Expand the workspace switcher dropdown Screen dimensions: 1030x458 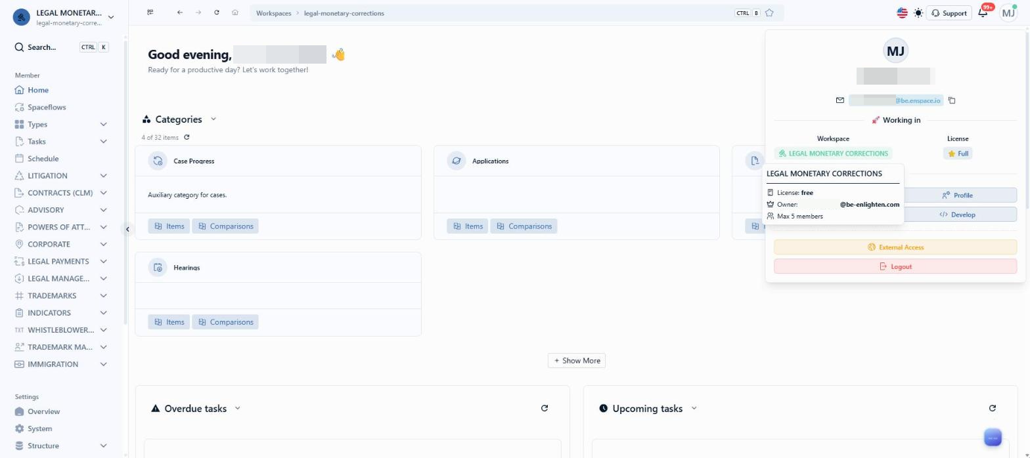tap(110, 17)
